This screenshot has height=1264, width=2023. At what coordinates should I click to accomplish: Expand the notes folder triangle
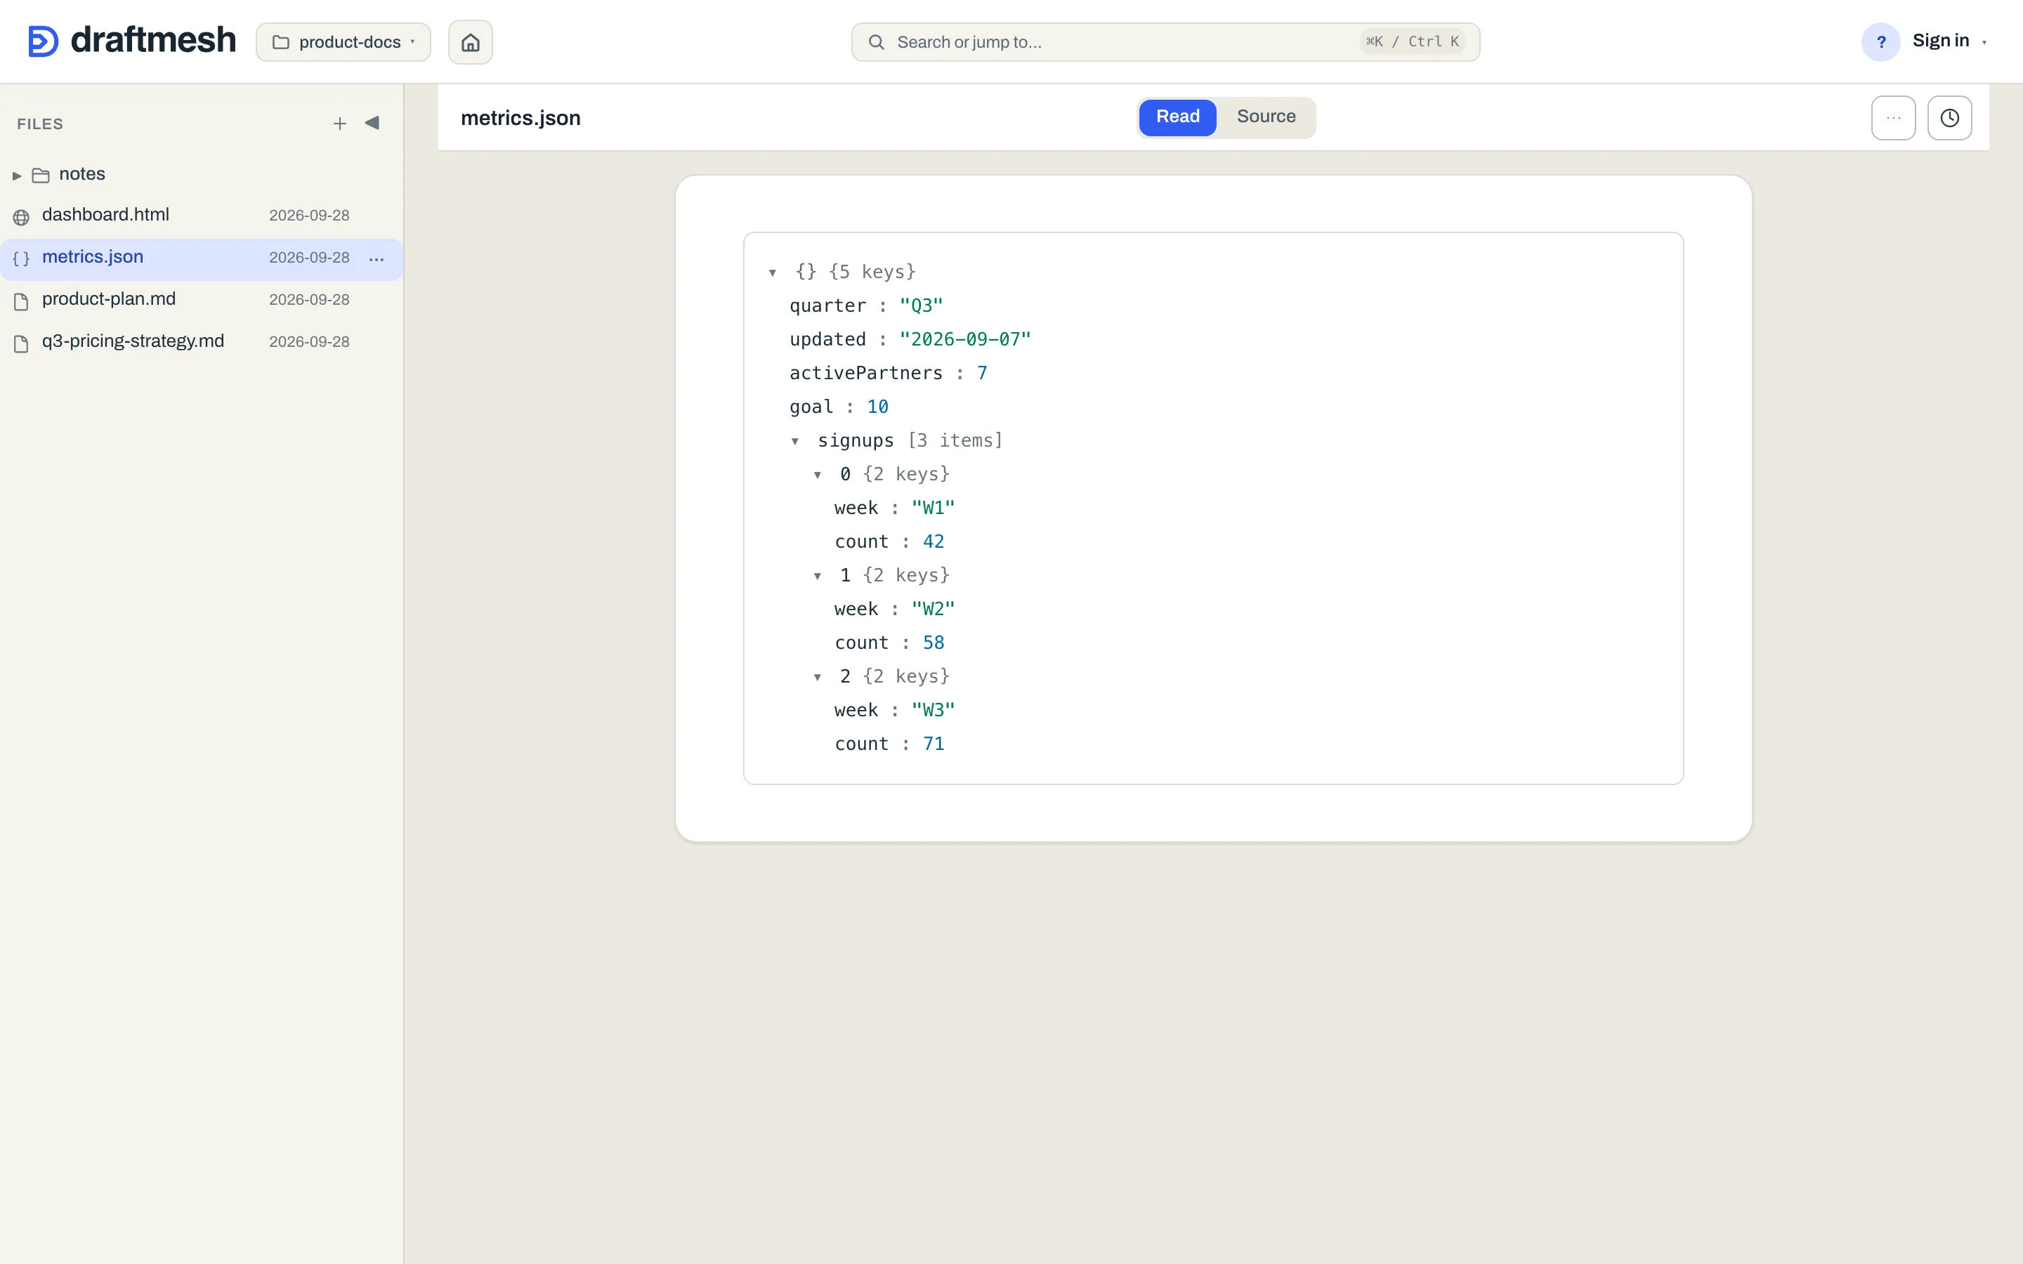pyautogui.click(x=17, y=176)
